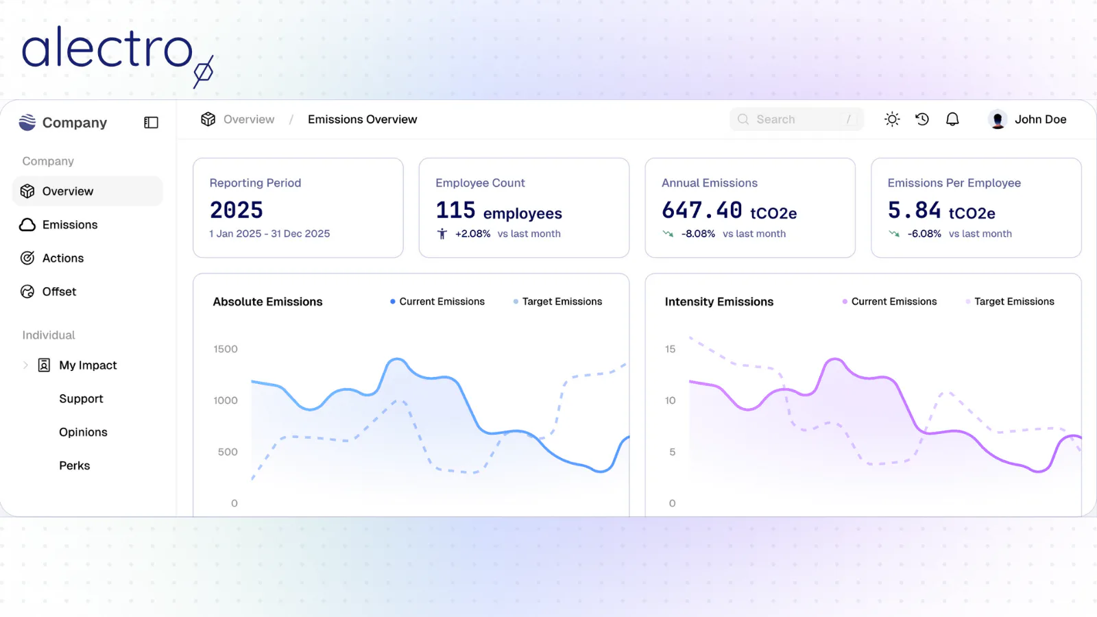Click downward trend icon in Emissions Per Employee

pyautogui.click(x=894, y=234)
